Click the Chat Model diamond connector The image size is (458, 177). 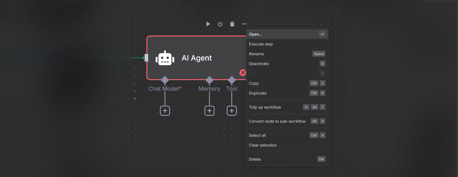(x=165, y=80)
